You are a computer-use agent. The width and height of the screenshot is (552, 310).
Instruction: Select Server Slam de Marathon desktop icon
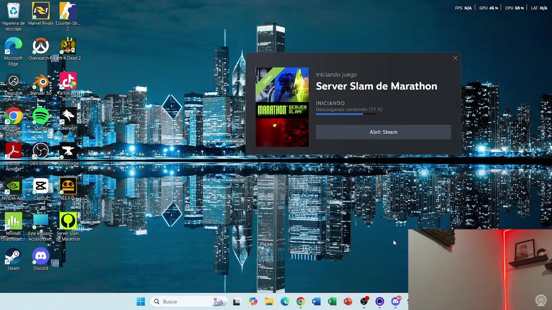coord(68,227)
